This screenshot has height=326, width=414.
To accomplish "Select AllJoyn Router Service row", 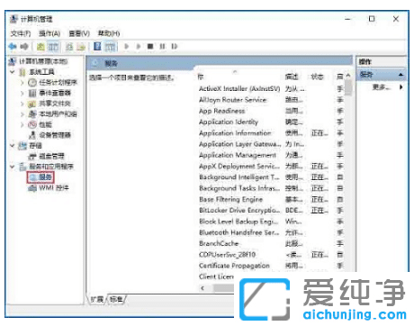I will 233,100.
